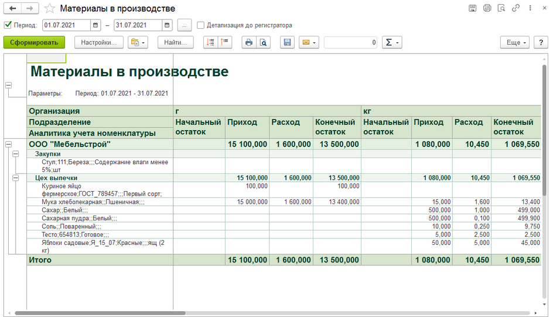553x317 pixels.
Task: Open send by email envelope dropdown
Action: click(x=309, y=42)
